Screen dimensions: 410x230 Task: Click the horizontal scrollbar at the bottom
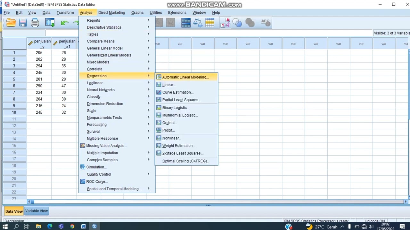coord(218,202)
